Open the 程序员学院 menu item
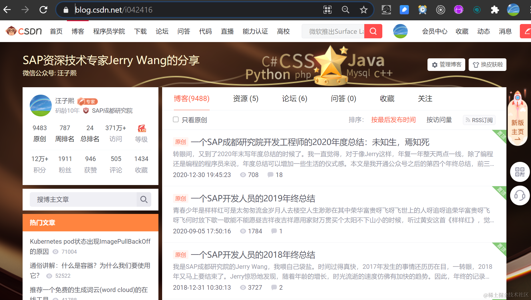The width and height of the screenshot is (531, 300). coord(109,31)
